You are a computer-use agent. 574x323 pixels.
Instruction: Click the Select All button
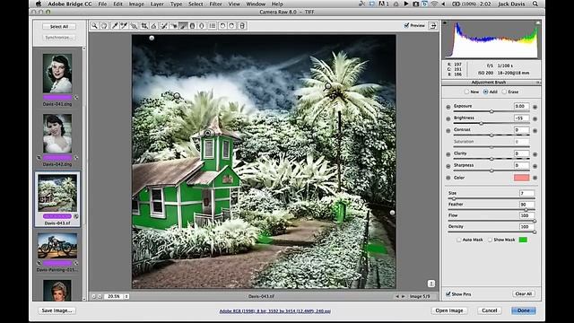tap(59, 26)
